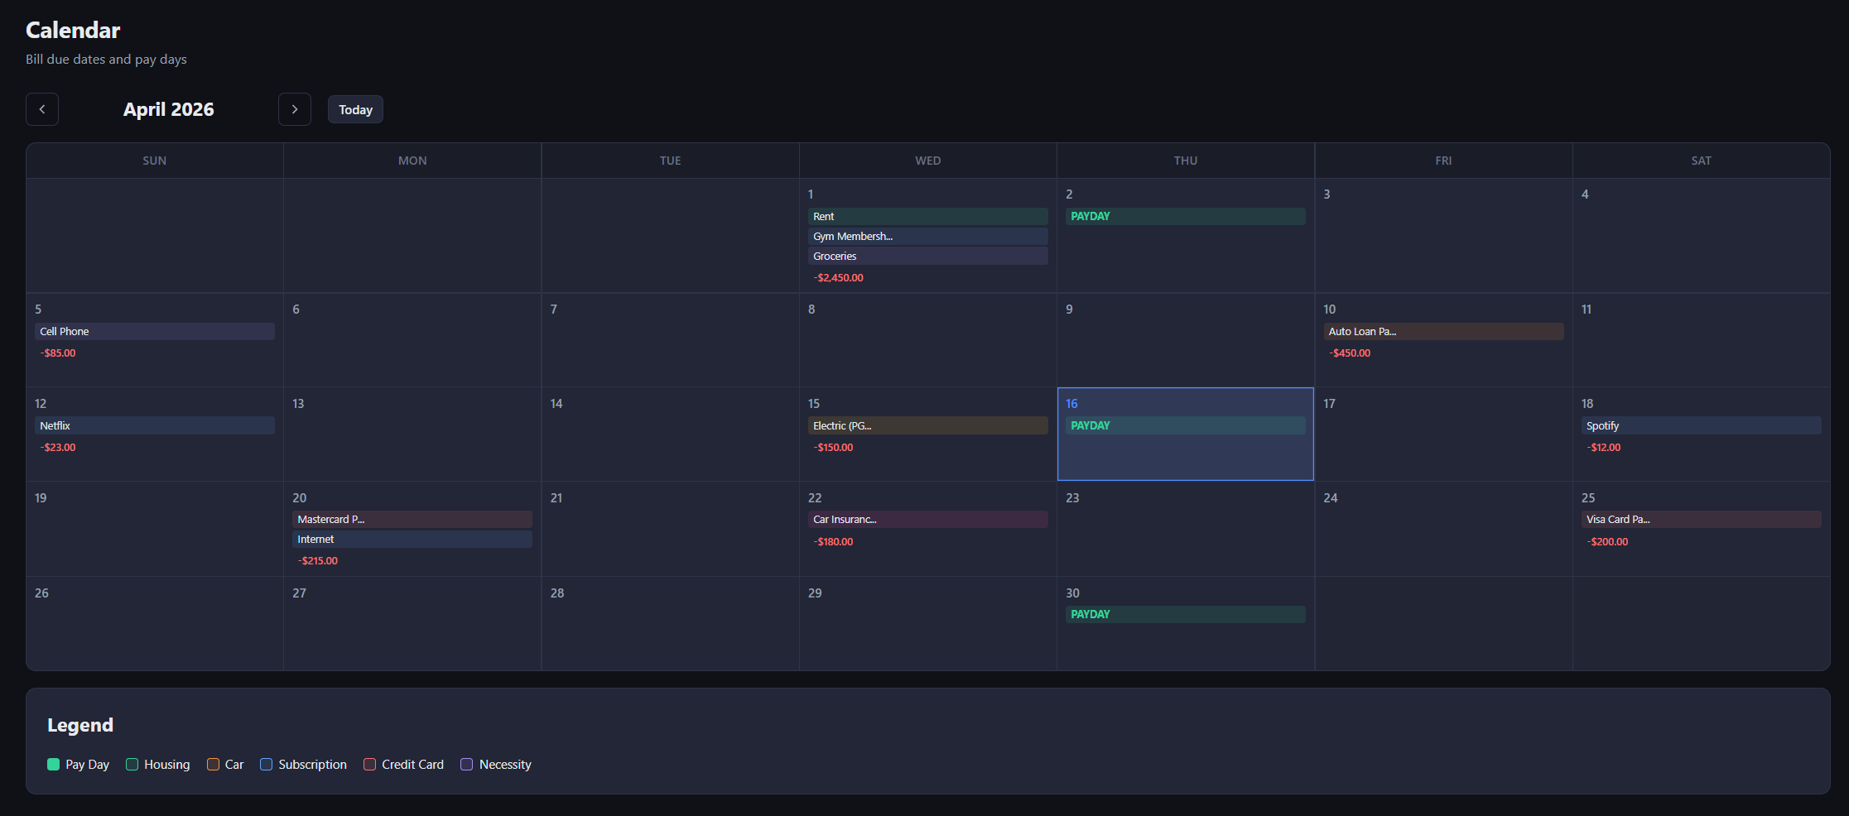The height and width of the screenshot is (816, 1849).
Task: Open the Visa Card Payment on April 25
Action: [1700, 519]
